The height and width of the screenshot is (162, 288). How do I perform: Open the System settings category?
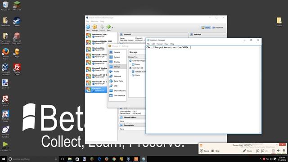coord(117,57)
